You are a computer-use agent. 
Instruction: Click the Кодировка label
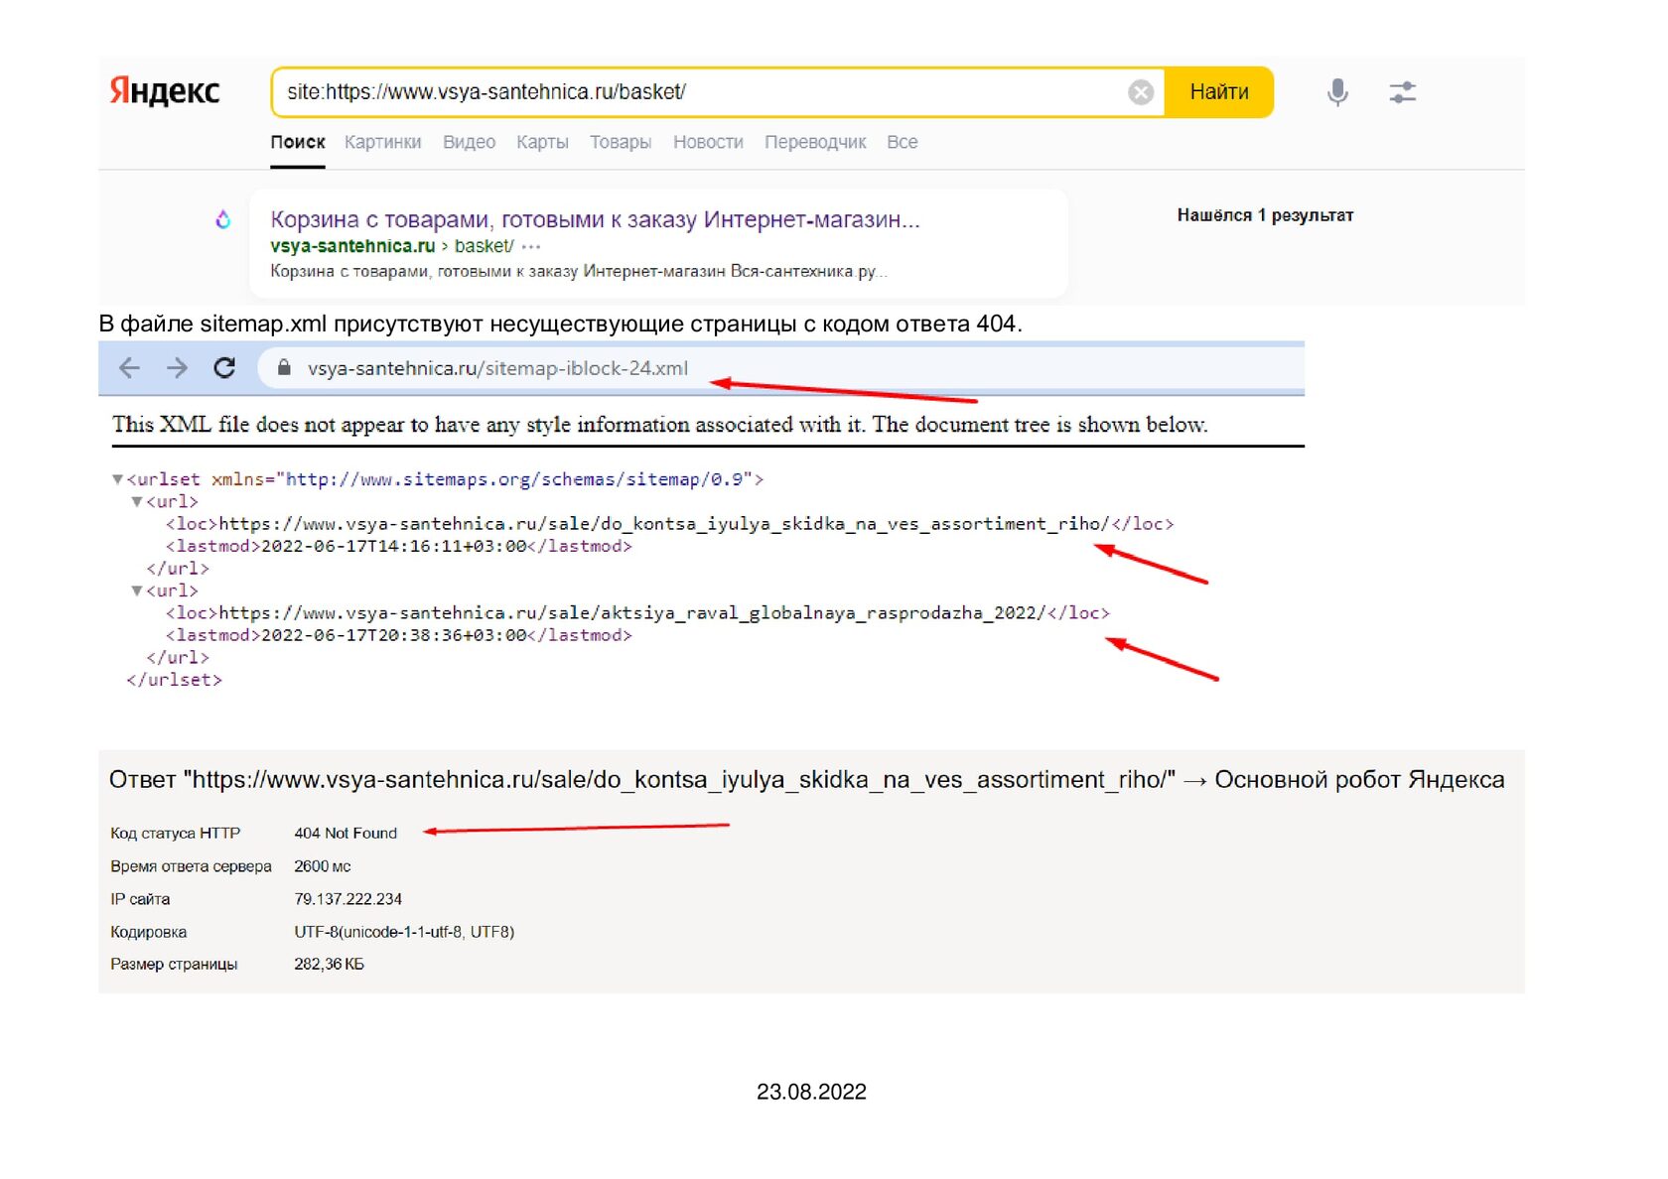click(149, 932)
